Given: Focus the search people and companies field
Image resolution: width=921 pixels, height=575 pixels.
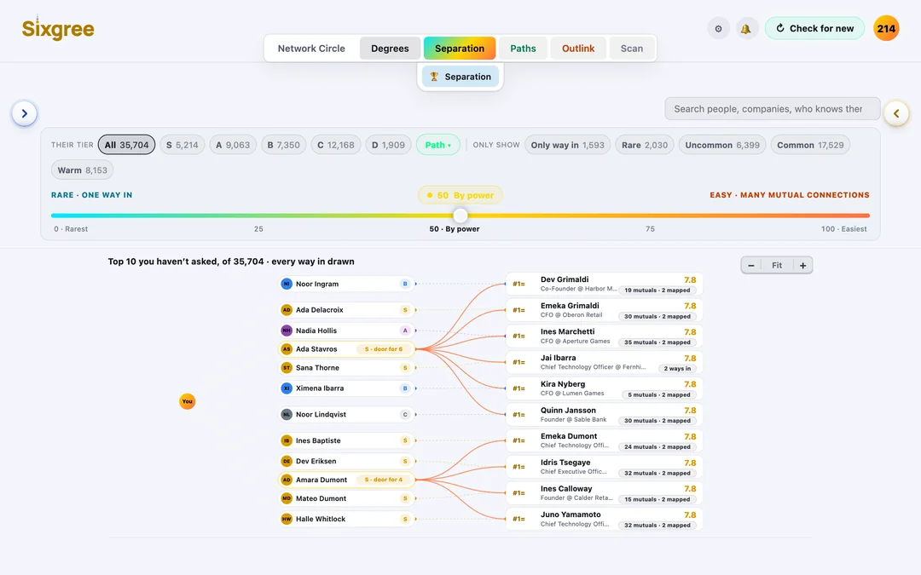Looking at the screenshot, I should (773, 109).
